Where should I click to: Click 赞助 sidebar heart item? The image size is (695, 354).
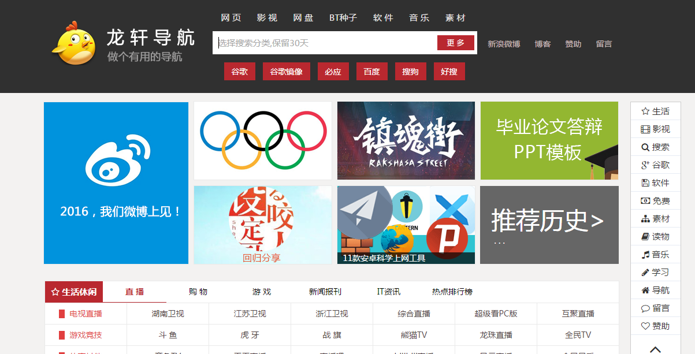(655, 326)
